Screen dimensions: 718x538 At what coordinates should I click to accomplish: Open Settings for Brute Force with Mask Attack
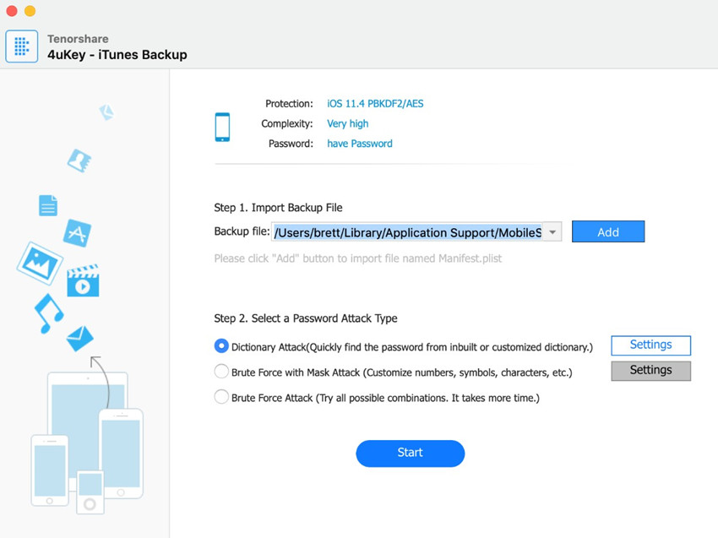pos(650,371)
